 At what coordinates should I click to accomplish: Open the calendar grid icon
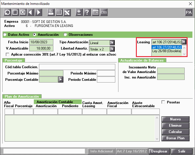coord(95,12)
